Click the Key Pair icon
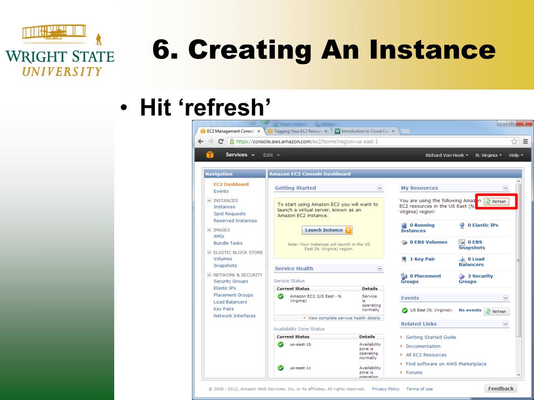The height and width of the screenshot is (400, 534). click(x=404, y=259)
